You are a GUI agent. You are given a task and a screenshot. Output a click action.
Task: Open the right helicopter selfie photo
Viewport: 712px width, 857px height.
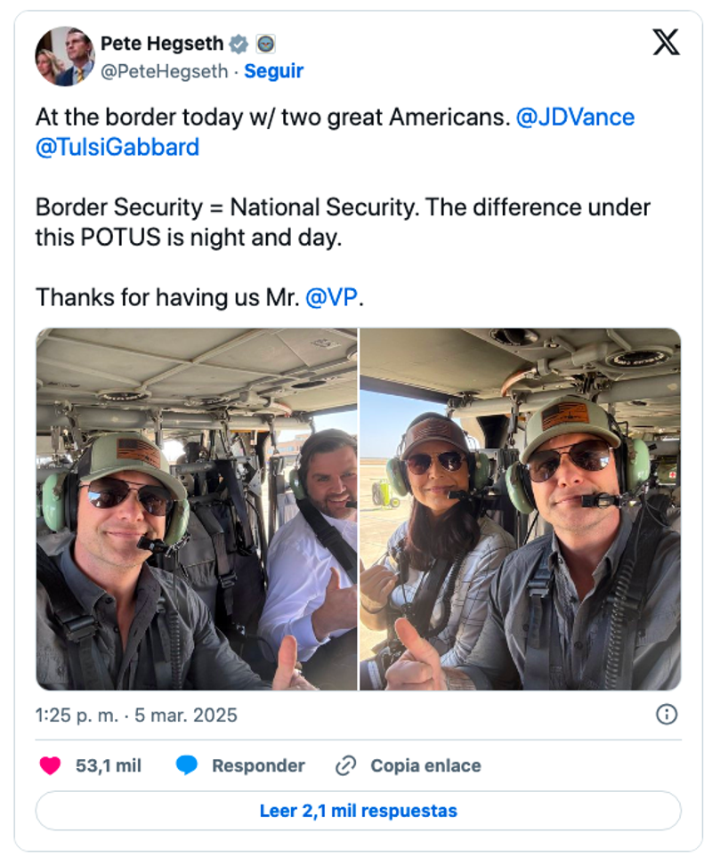pos(521,509)
